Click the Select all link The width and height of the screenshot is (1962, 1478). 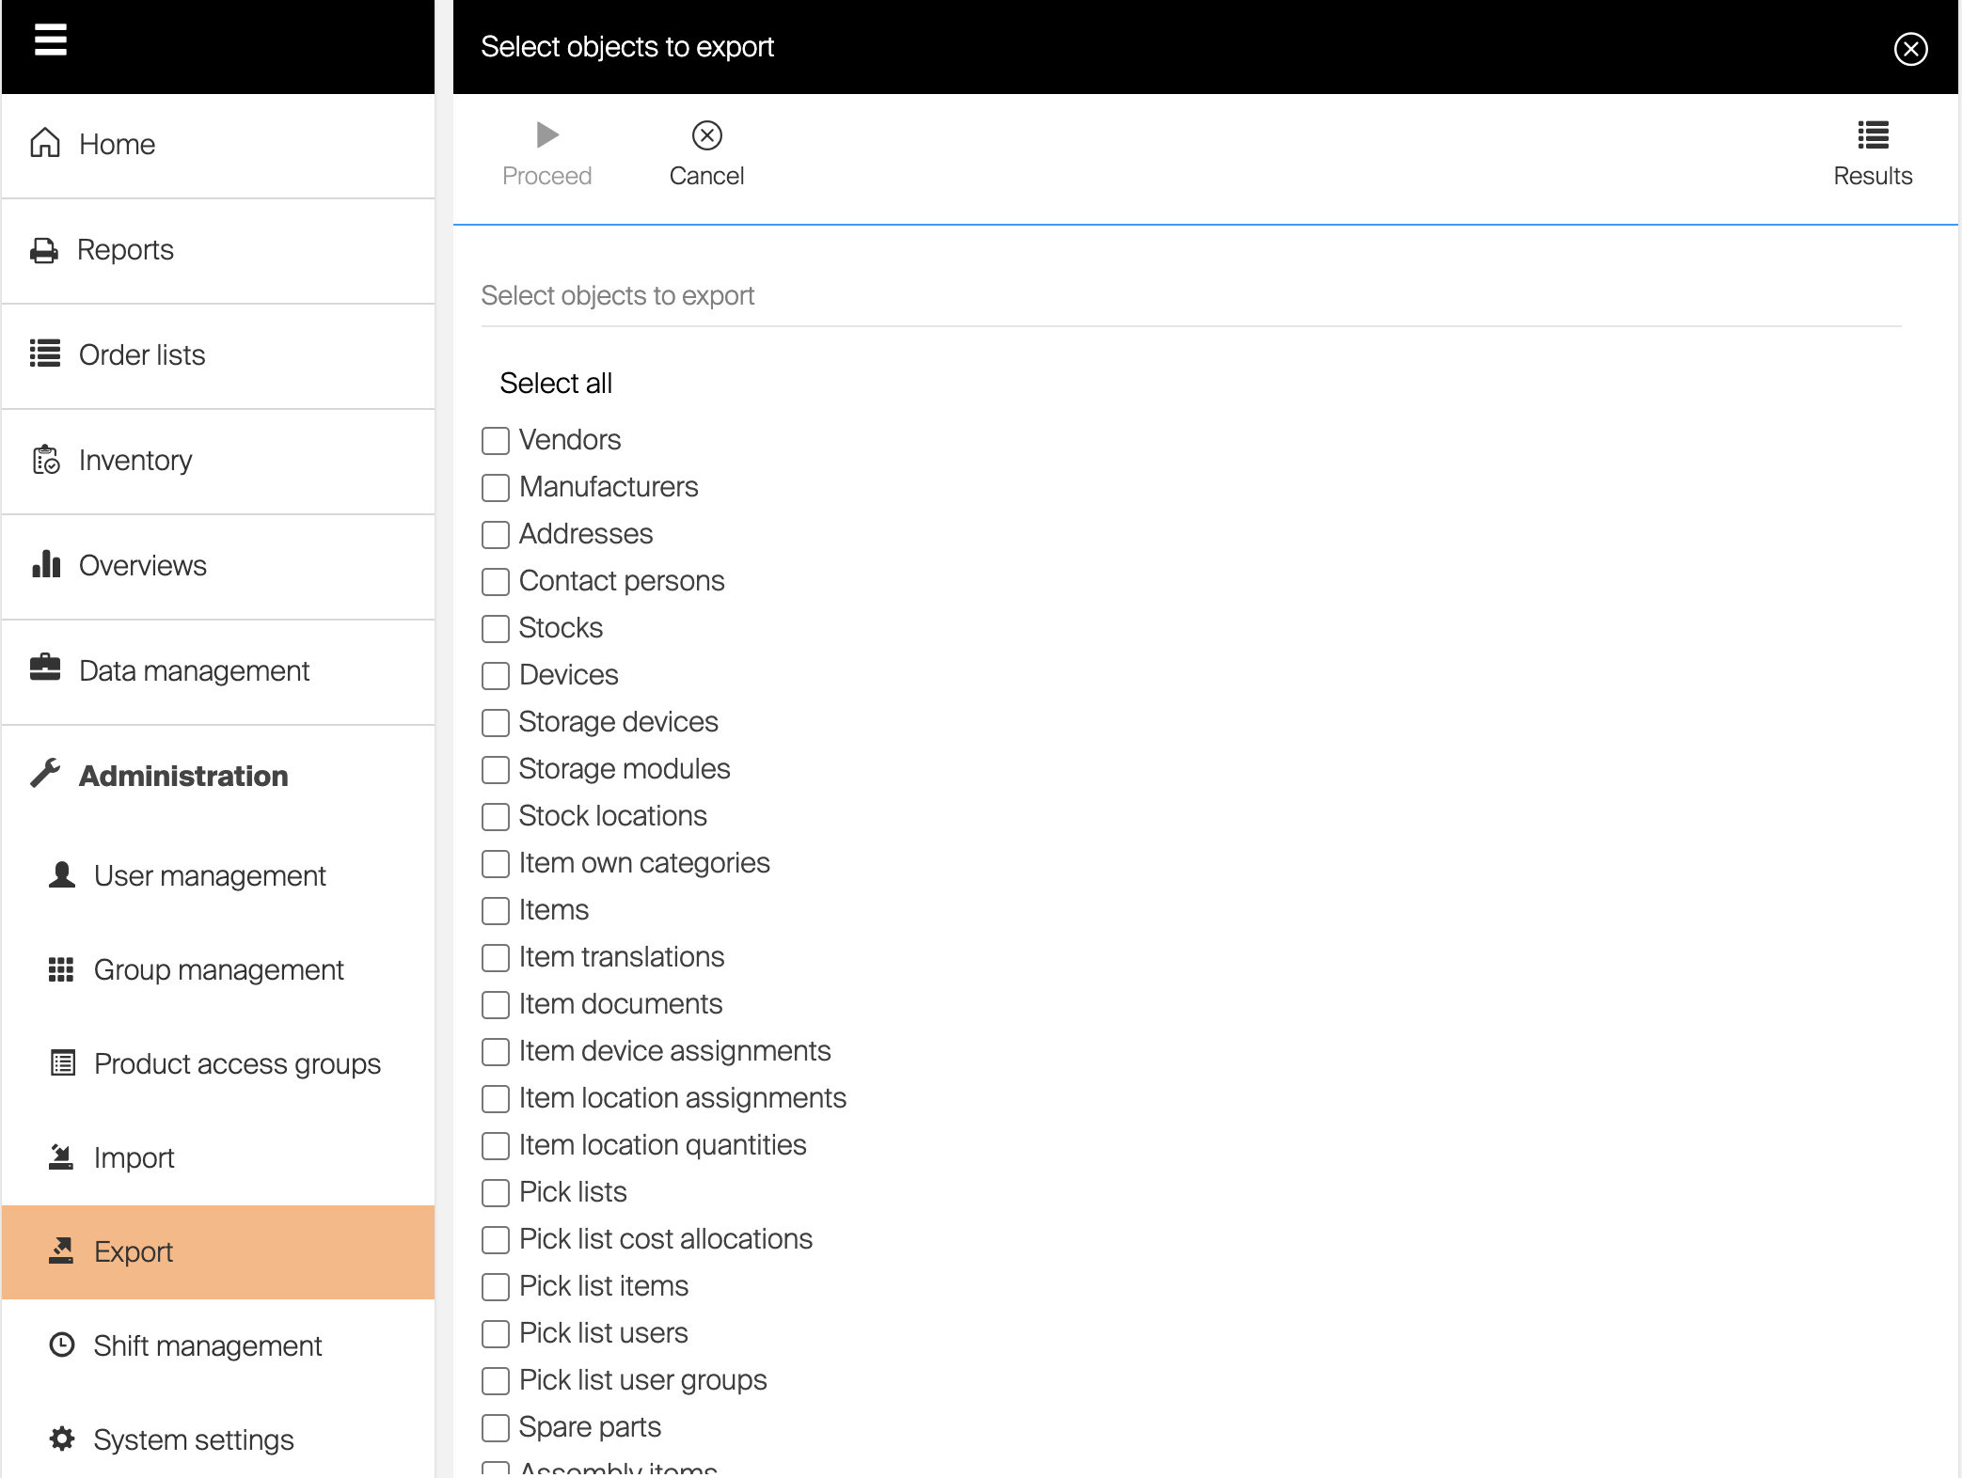pyautogui.click(x=556, y=383)
